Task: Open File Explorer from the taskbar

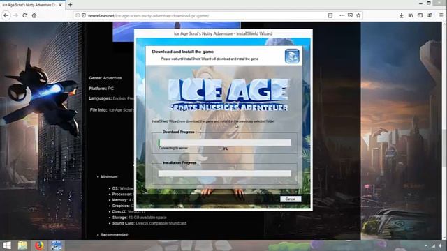Action: (x=22, y=245)
